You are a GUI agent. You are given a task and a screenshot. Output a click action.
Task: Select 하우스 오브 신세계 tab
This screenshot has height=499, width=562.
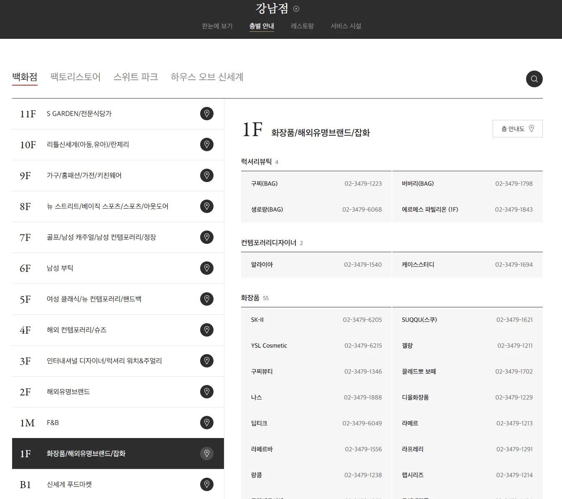click(207, 77)
